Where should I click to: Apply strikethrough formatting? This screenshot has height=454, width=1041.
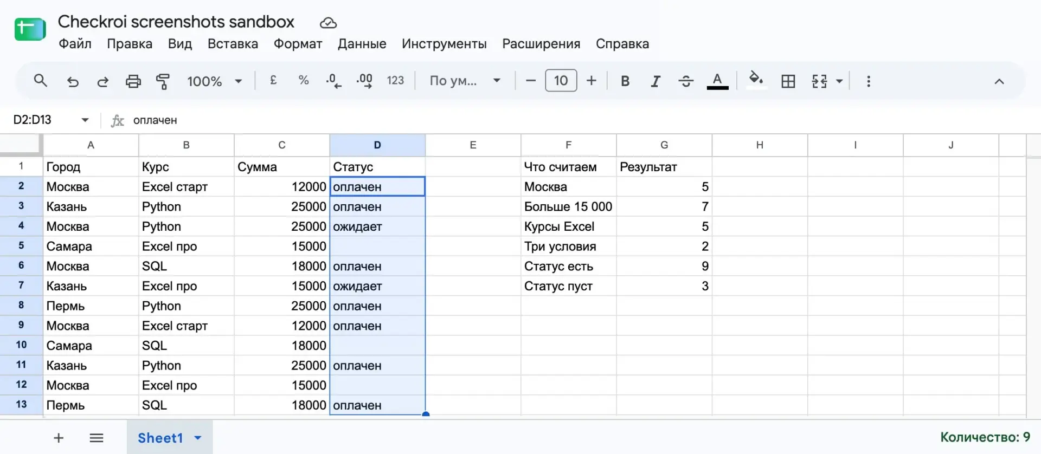pyautogui.click(x=686, y=81)
